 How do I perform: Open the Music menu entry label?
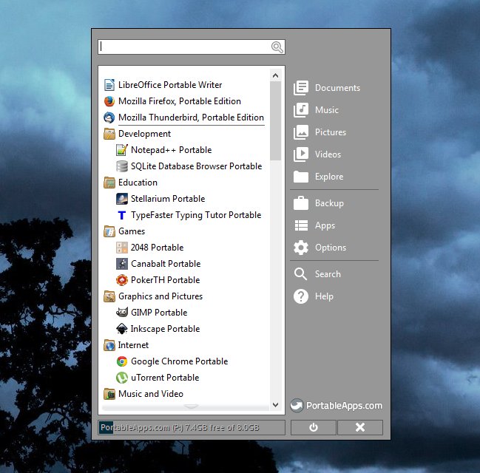click(x=327, y=110)
